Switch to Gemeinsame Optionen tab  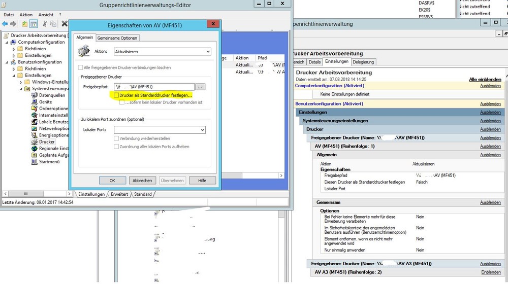click(x=117, y=38)
